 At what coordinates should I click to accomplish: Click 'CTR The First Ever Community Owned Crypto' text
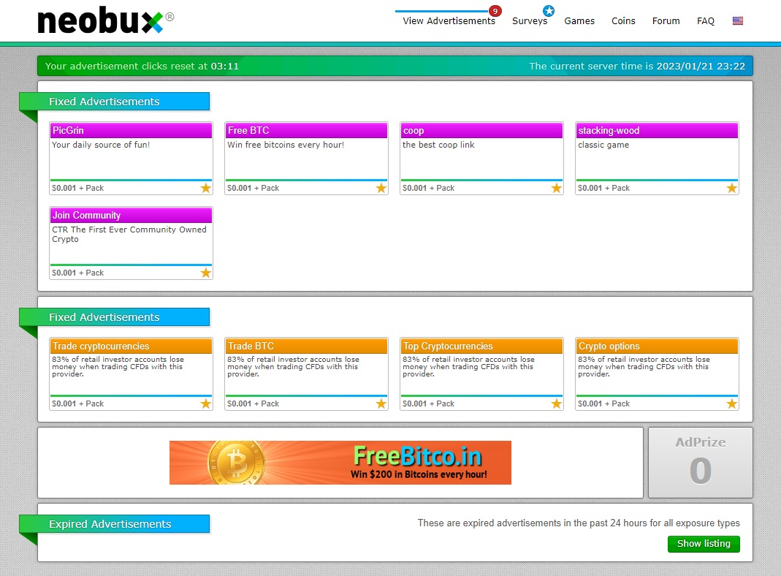point(129,234)
